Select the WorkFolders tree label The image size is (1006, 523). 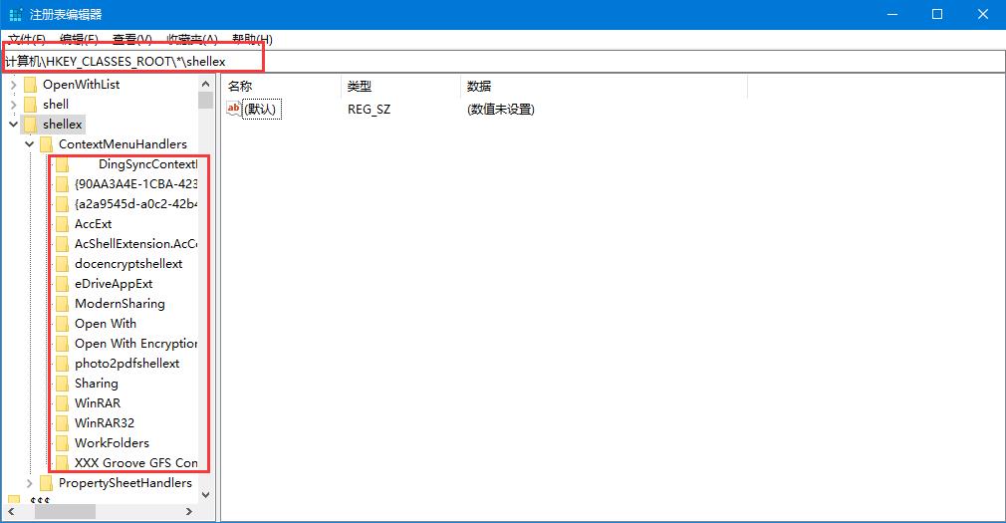[112, 442]
